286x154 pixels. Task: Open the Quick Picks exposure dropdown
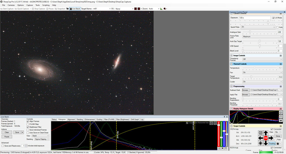pyautogui.click(x=258, y=27)
